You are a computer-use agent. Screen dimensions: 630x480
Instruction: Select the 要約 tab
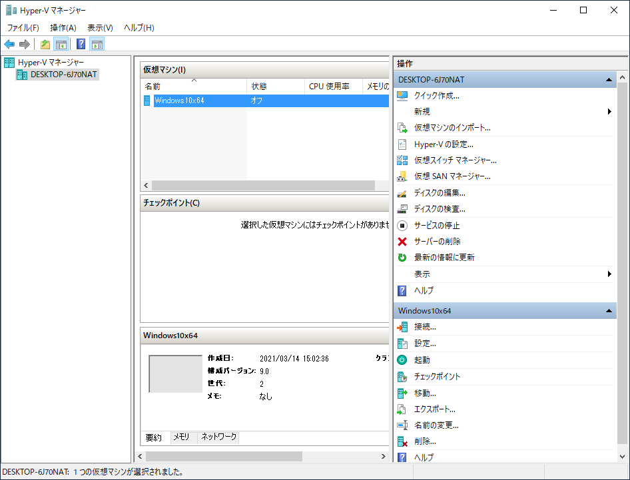(153, 437)
